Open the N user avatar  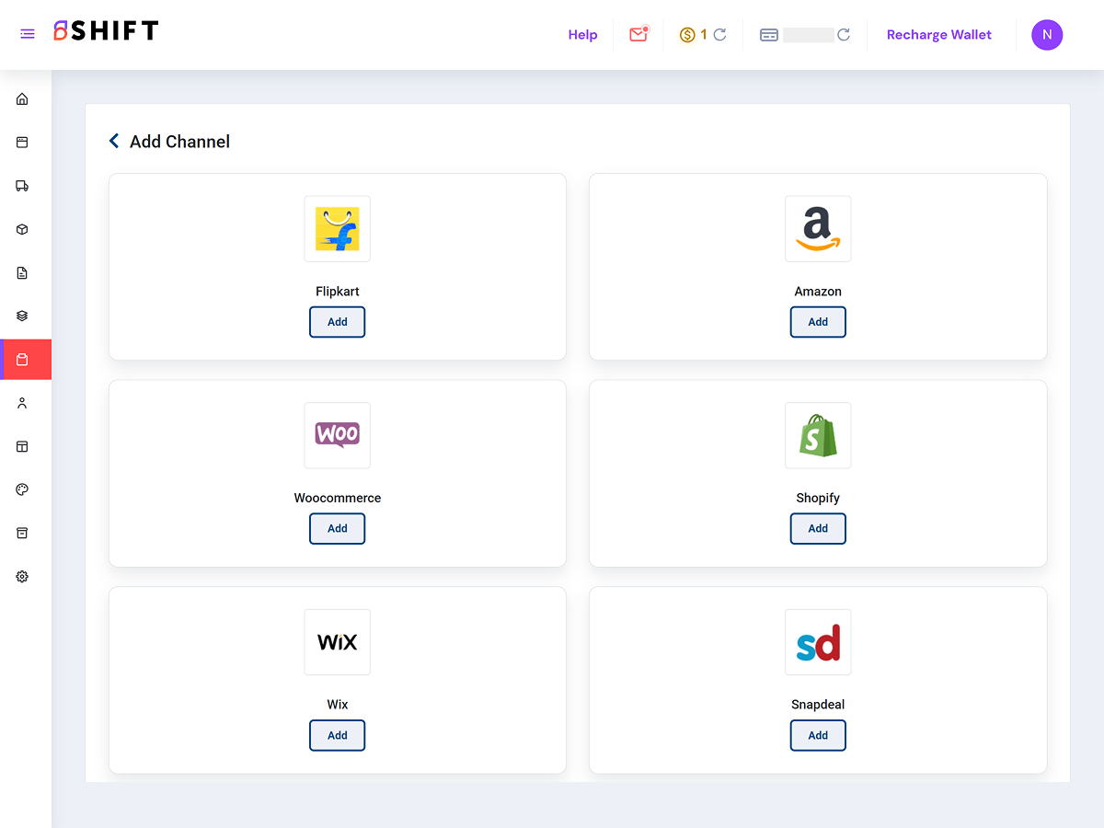(1047, 35)
